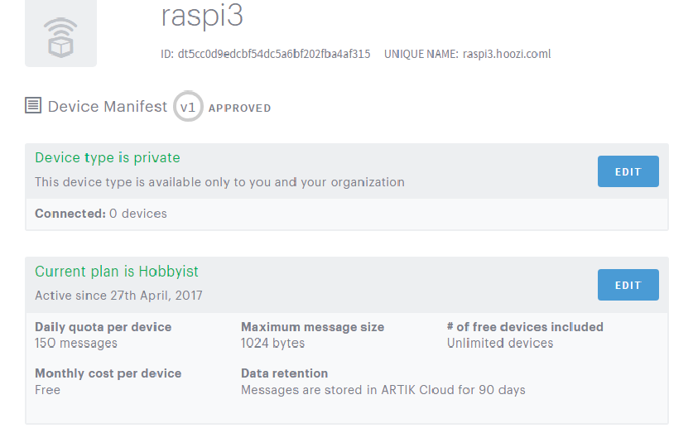Edit the private device type setting
This screenshot has width=693, height=438.
click(628, 171)
